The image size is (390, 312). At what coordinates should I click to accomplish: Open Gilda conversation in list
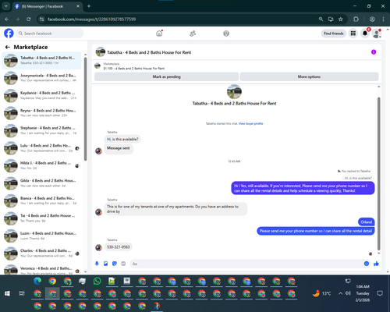tap(42, 183)
